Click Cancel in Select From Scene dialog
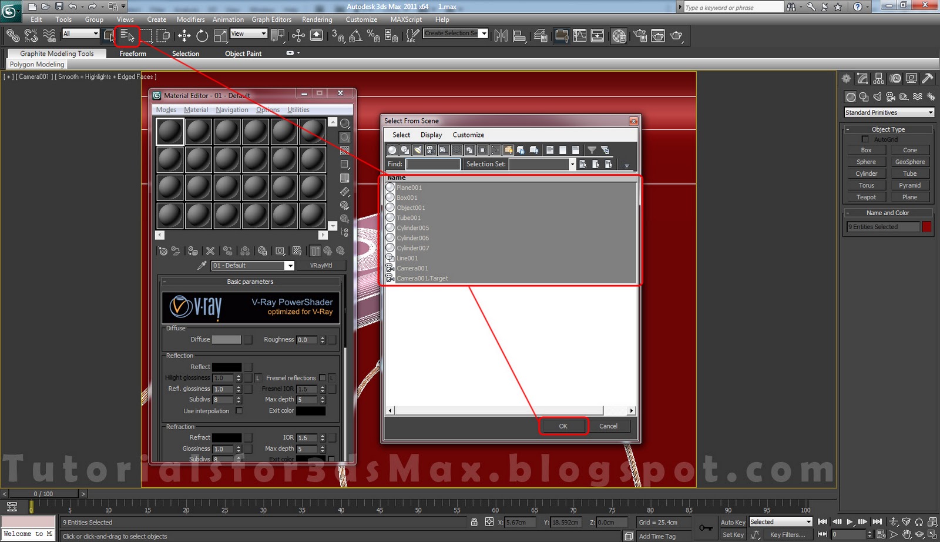Viewport: 940px width, 542px height. (x=608, y=426)
